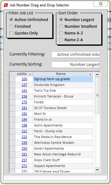Select '35-37 Torrens Street' name cell
Image resolution: width=111 pixels, height=185 pixels.
click(63, 108)
